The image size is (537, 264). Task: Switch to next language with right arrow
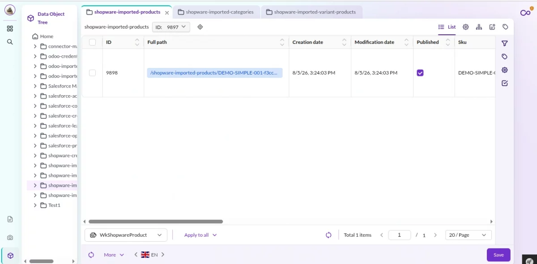pos(163,255)
